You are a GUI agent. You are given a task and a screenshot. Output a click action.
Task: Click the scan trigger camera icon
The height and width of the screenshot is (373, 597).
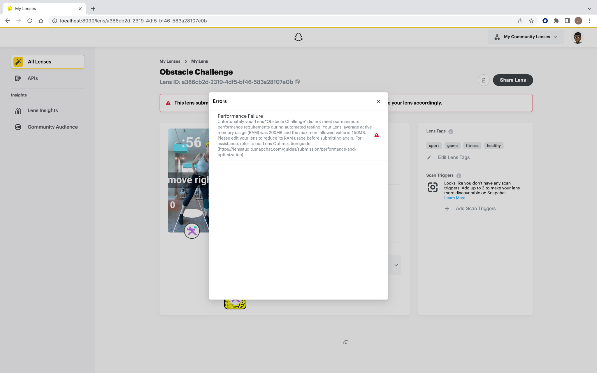click(x=432, y=187)
